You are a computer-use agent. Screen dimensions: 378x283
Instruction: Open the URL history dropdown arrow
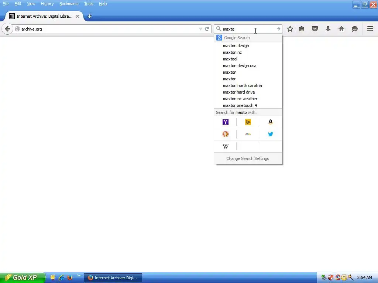pyautogui.click(x=200, y=29)
